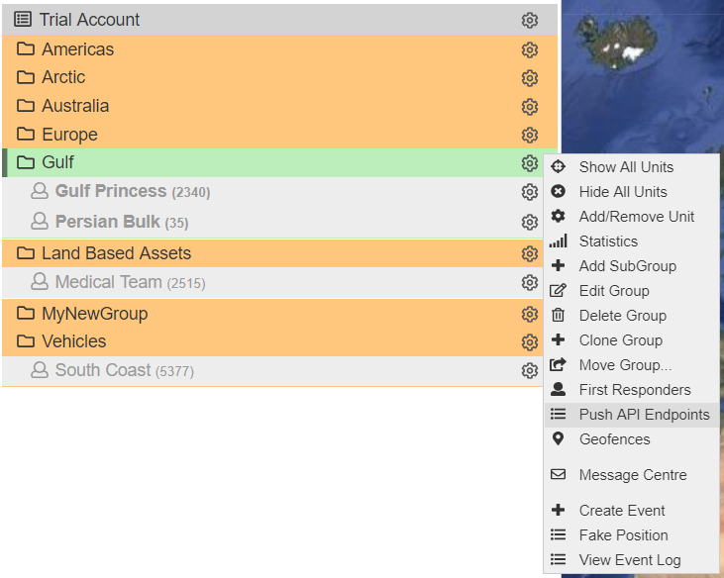Screen dimensions: 724x578
Task: Select Push API Endpoints menu entry
Action: click(x=632, y=415)
